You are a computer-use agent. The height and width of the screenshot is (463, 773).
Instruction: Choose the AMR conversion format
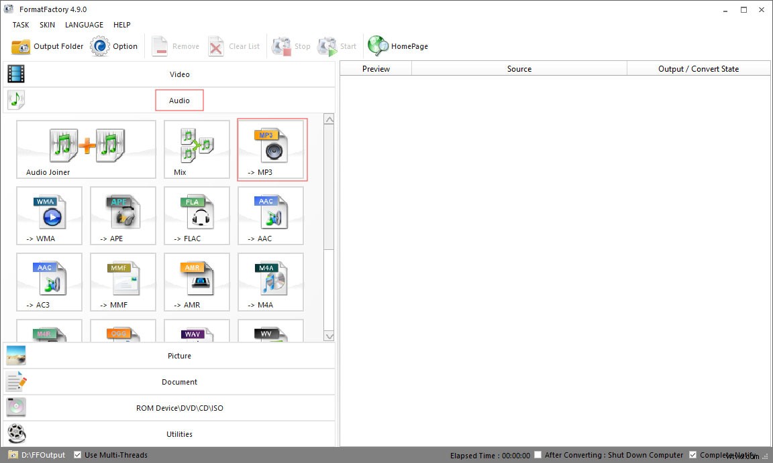click(x=196, y=281)
